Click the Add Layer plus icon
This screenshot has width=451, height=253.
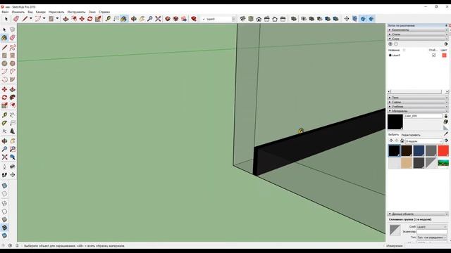pyautogui.click(x=390, y=44)
